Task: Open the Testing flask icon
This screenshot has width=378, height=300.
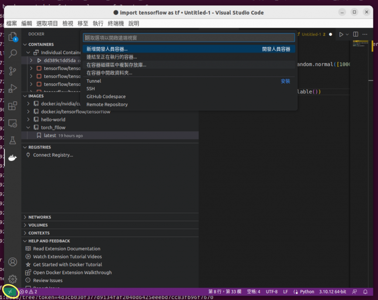Action: tap(13, 141)
